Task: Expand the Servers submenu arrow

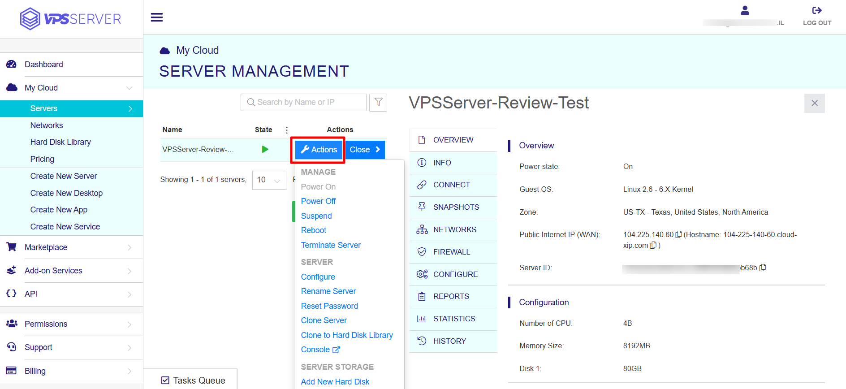Action: coord(130,108)
